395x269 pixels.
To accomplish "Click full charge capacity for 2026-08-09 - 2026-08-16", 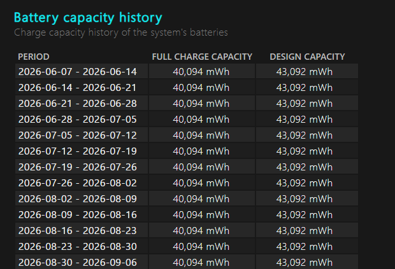I will tap(201, 215).
